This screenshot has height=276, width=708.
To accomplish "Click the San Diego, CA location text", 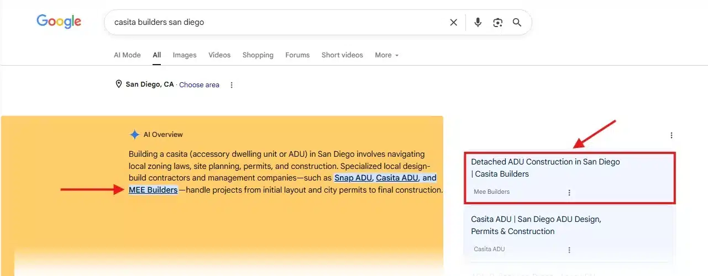I will point(150,84).
